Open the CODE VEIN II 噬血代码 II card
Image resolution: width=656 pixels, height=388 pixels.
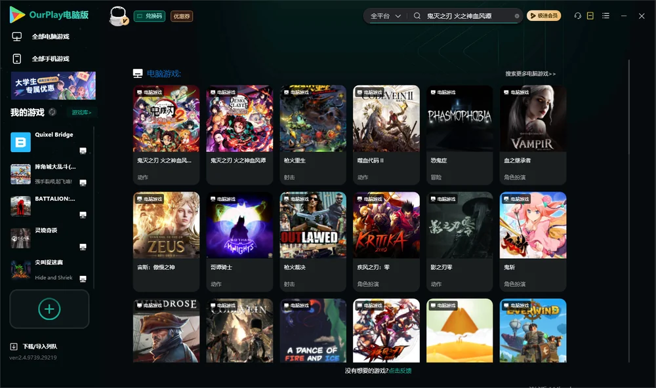coord(386,134)
